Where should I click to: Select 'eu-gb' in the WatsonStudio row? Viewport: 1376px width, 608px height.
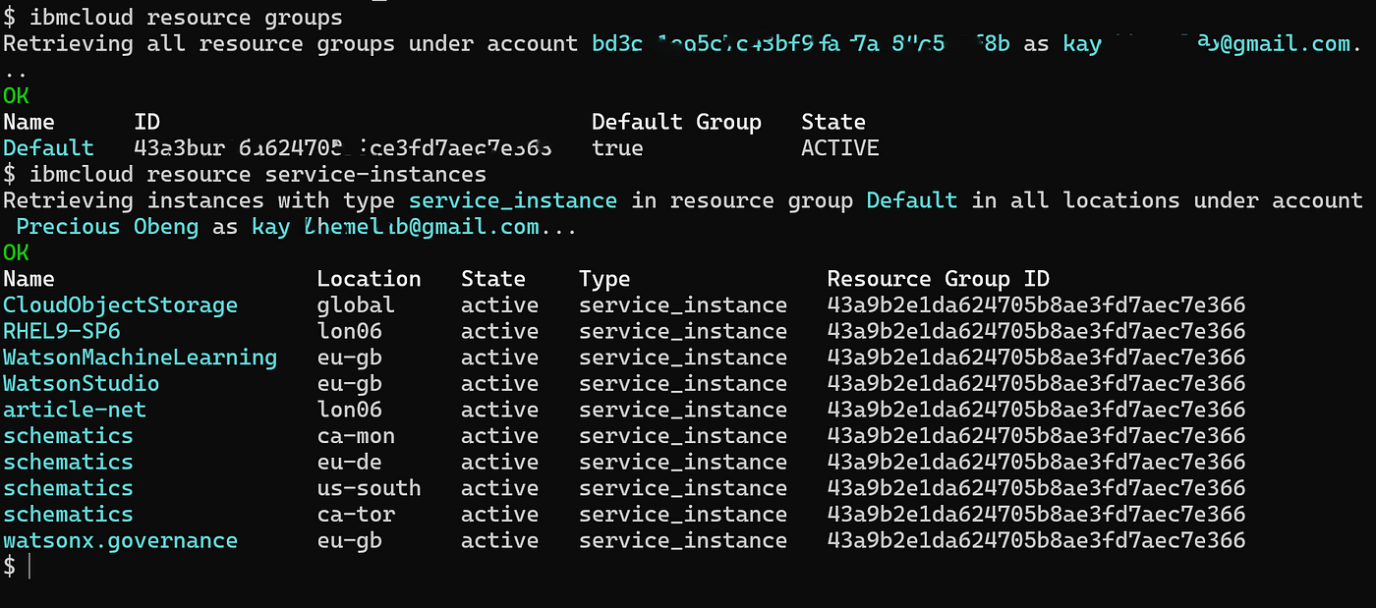[349, 383]
